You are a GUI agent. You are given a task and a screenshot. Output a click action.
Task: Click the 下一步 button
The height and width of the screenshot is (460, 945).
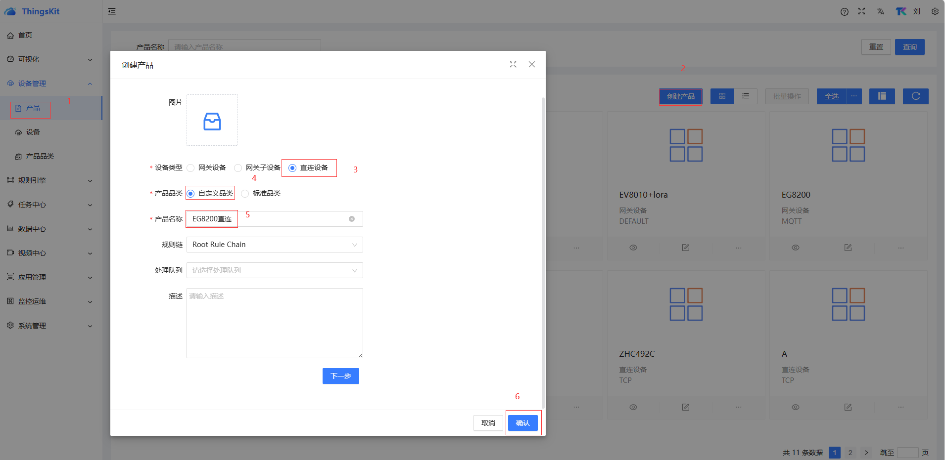click(x=340, y=376)
